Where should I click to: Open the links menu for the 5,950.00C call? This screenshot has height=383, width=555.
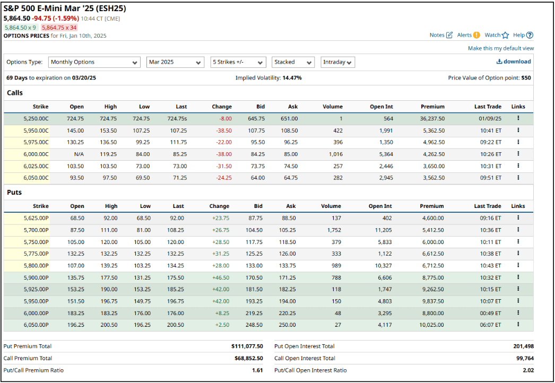pos(518,130)
